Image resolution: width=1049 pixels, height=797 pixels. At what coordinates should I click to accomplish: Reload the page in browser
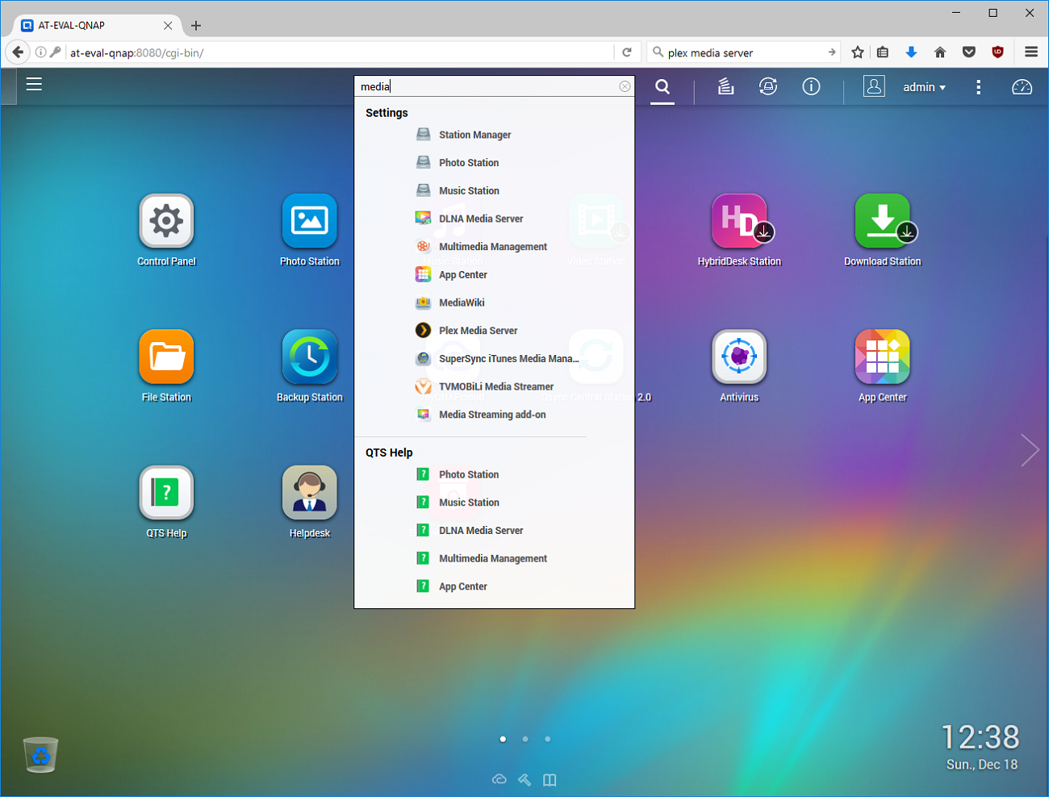(627, 52)
